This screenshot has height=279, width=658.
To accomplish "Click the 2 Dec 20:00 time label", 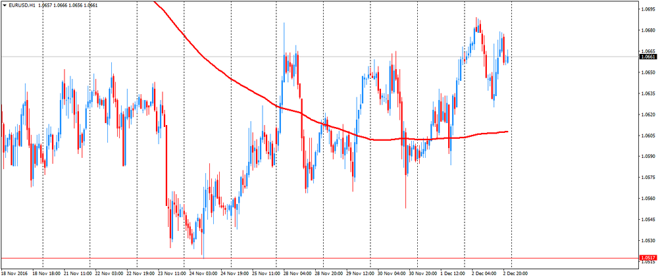I will click(516, 272).
